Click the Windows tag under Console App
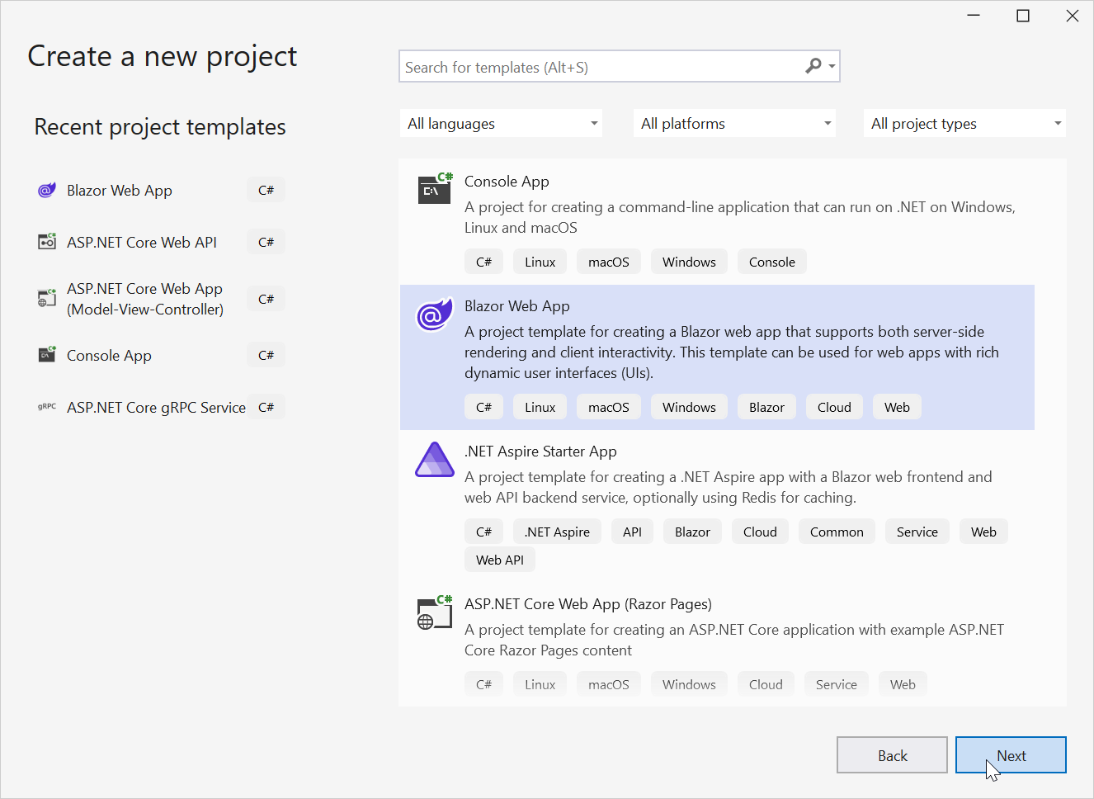This screenshot has height=799, width=1094. click(x=689, y=262)
